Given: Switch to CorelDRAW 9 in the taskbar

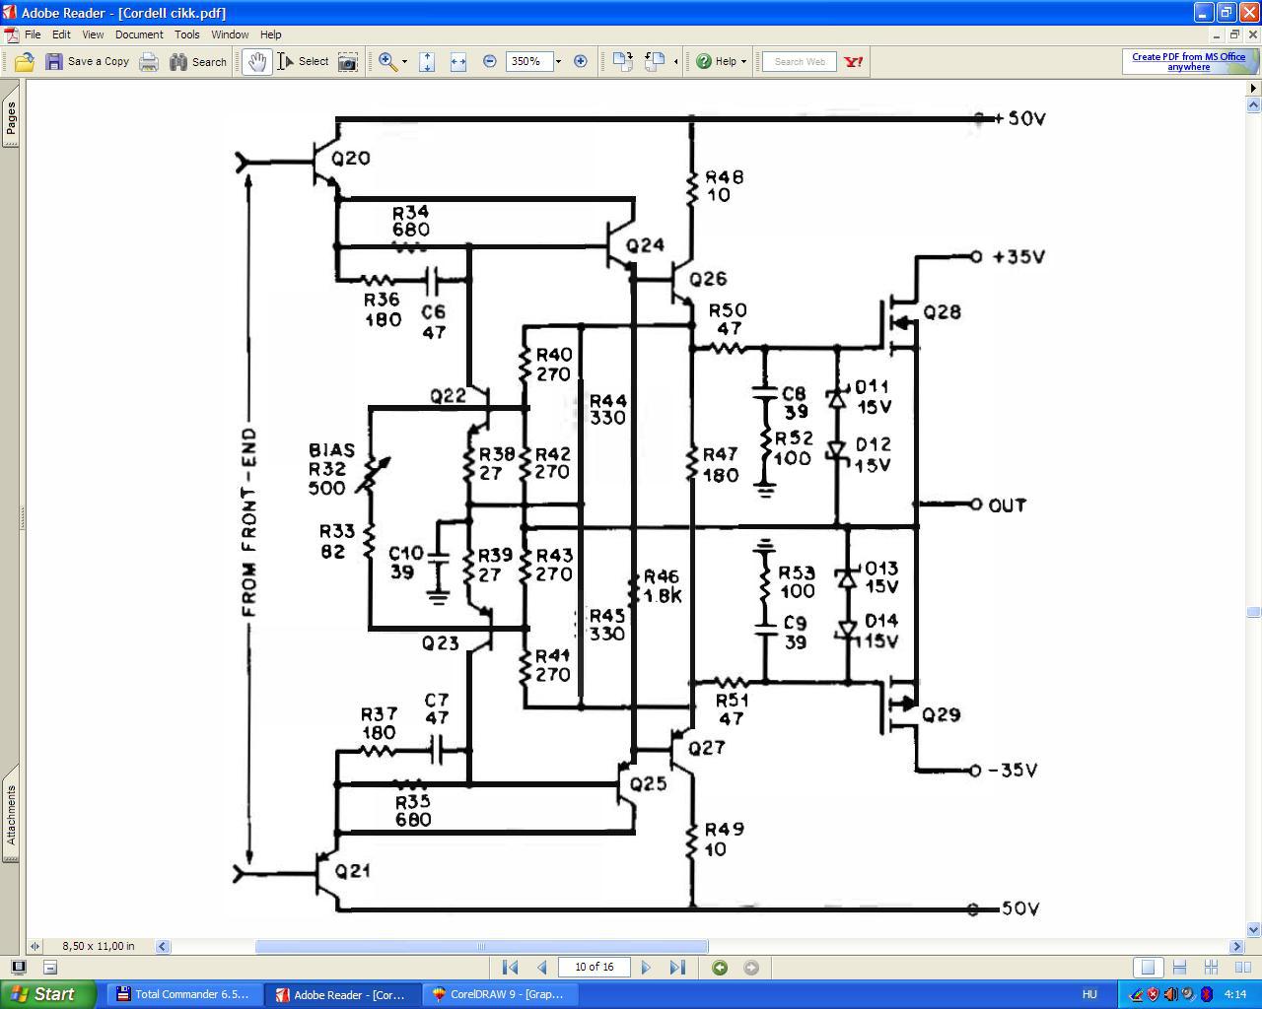Looking at the screenshot, I should click(501, 994).
